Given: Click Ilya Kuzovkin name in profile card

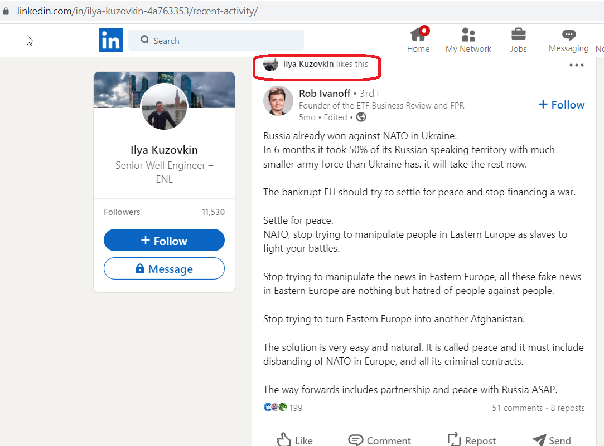Looking at the screenshot, I should (164, 150).
